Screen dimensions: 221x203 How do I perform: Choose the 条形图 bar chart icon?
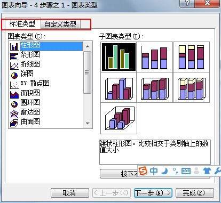14,56
